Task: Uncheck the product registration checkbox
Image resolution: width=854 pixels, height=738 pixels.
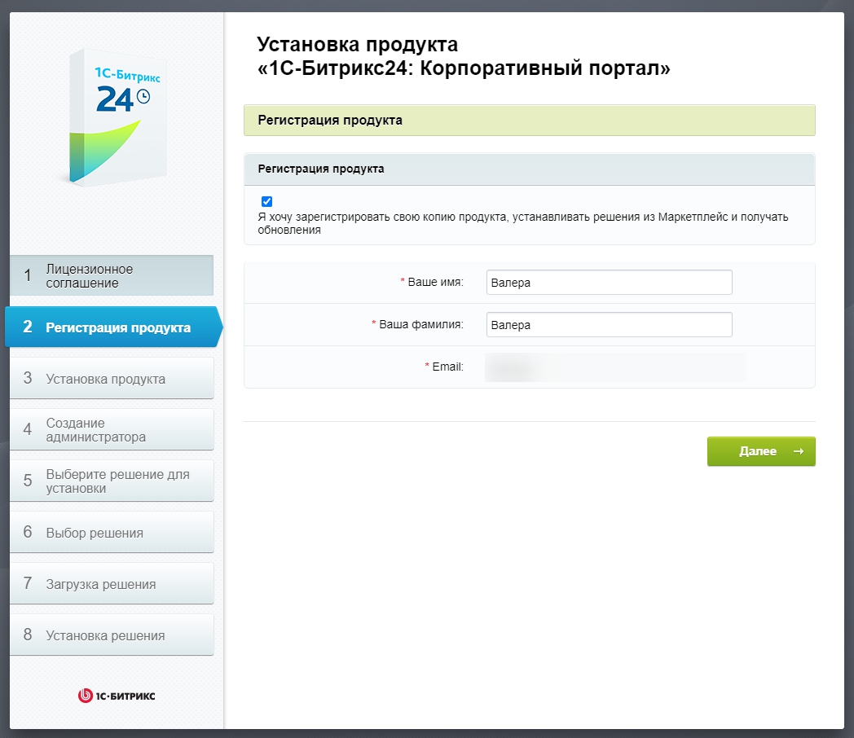Action: tap(267, 201)
